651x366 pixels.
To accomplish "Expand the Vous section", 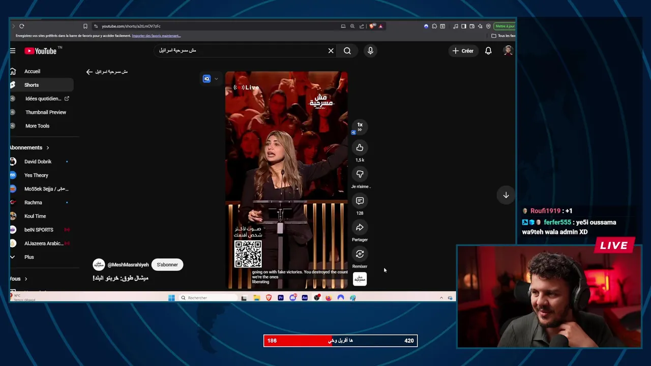I will pos(26,279).
